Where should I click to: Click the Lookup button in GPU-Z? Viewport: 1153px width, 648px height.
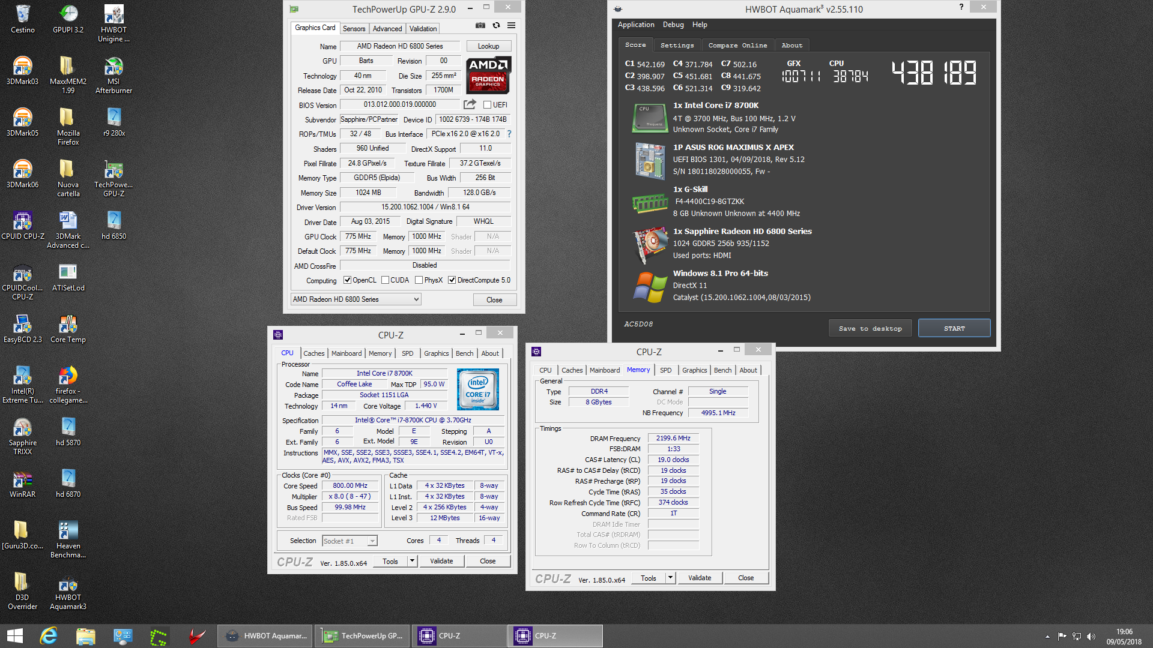click(x=488, y=46)
